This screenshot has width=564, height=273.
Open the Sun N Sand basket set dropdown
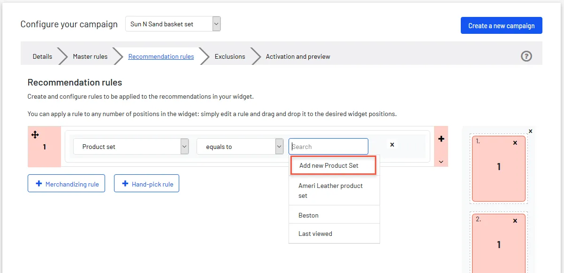pyautogui.click(x=173, y=24)
